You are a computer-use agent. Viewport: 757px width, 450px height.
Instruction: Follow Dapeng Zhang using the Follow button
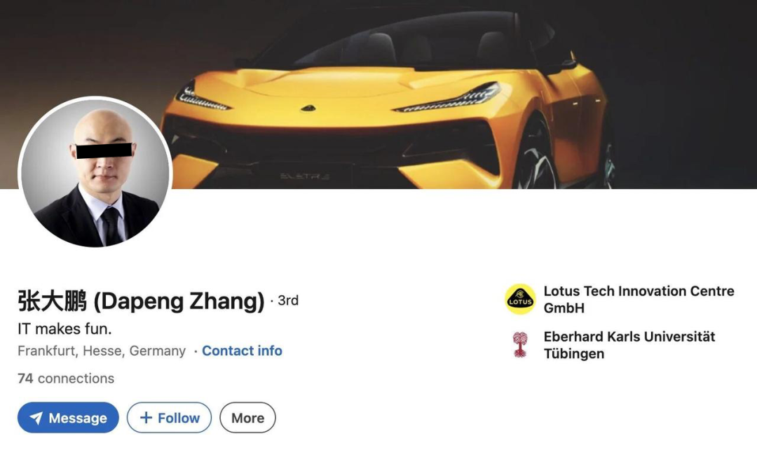coord(169,418)
